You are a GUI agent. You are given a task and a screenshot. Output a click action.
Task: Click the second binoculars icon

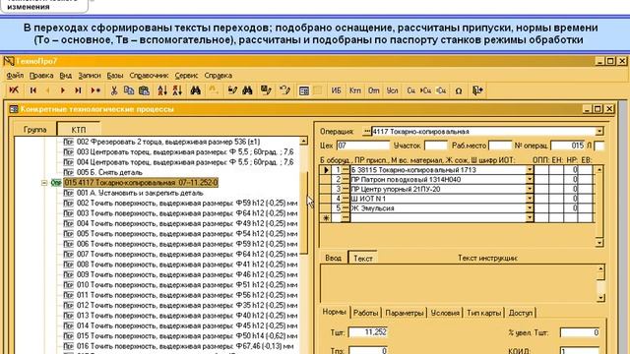click(x=247, y=90)
